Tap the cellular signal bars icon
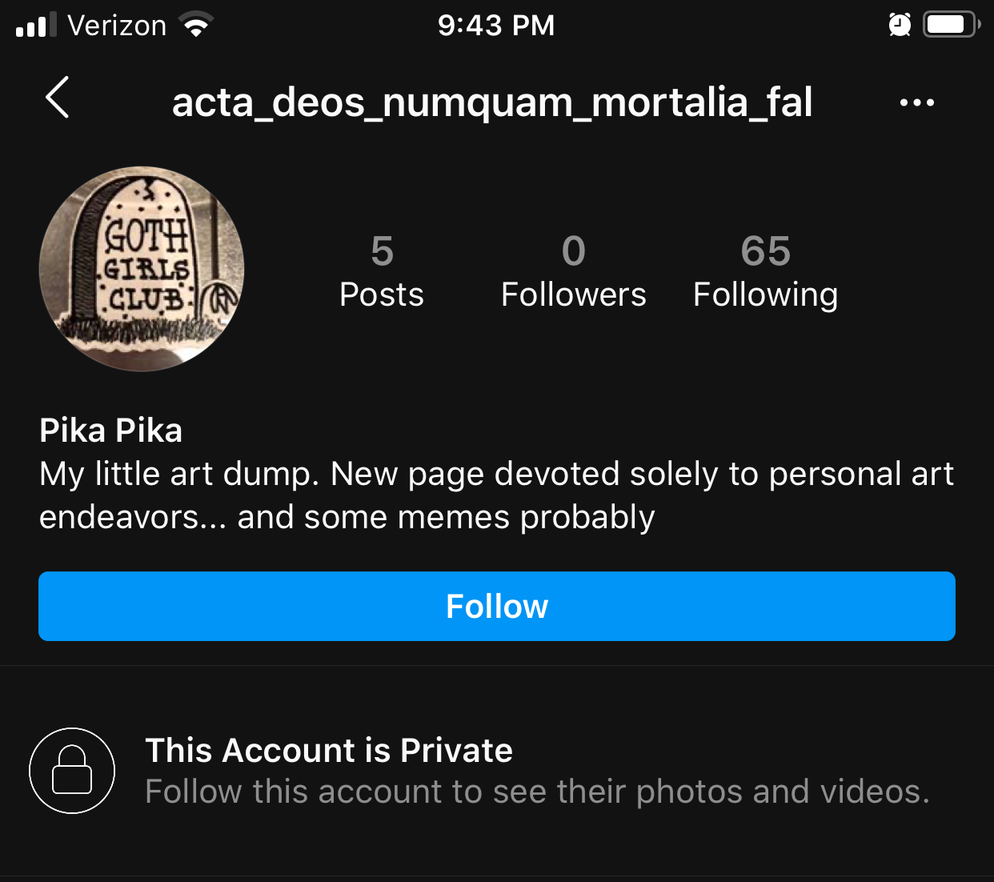 [36, 25]
